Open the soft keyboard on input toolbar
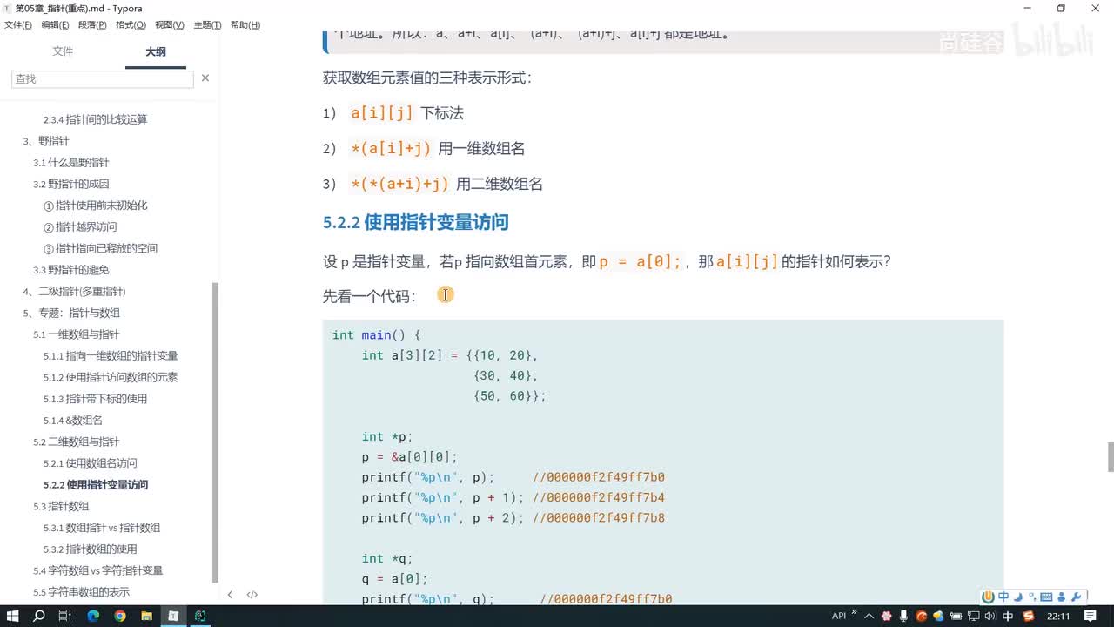The height and width of the screenshot is (627, 1114). click(x=1046, y=597)
